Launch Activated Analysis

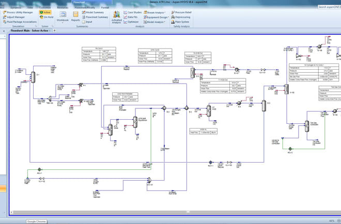(x=117, y=17)
